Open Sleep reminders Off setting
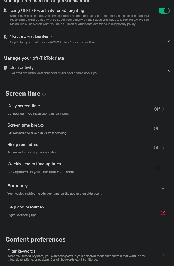The height and width of the screenshot is (266, 174). [x=159, y=148]
